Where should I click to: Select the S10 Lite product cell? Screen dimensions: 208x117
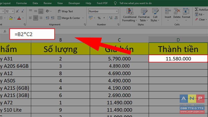click(x=16, y=110)
